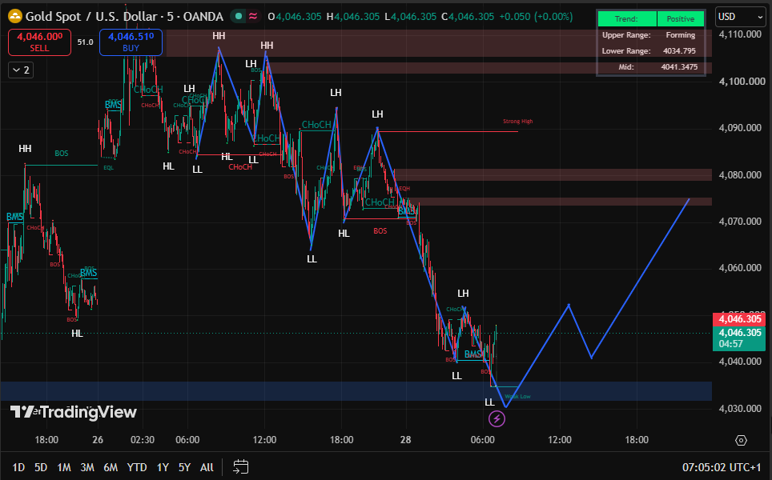772x480 pixels.
Task: Open the go-to-date calendar icon
Action: coord(241,466)
